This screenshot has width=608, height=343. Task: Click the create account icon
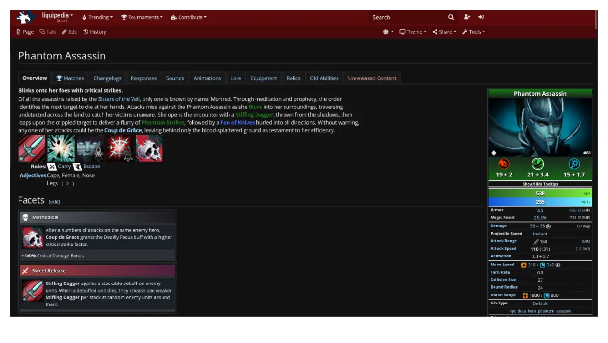coord(467,17)
